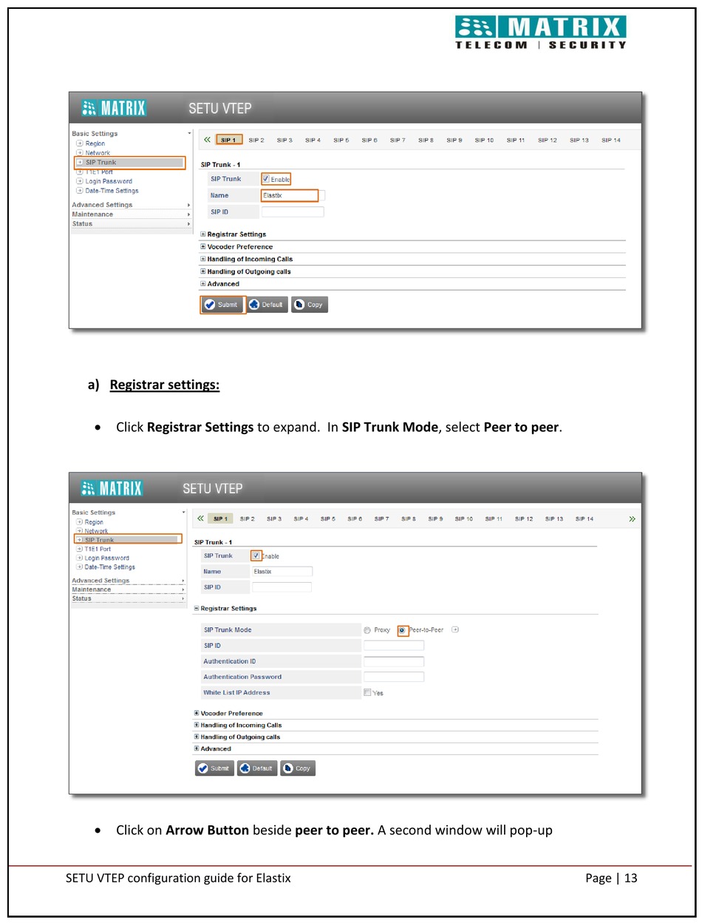The image size is (702, 923).
Task: Switch to SIP 2 tab in first screenshot
Action: click(256, 140)
